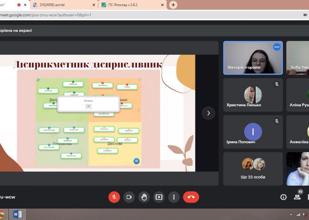Click the camera indicator in the address bar
The height and width of the screenshot is (220, 309).
(305, 15)
